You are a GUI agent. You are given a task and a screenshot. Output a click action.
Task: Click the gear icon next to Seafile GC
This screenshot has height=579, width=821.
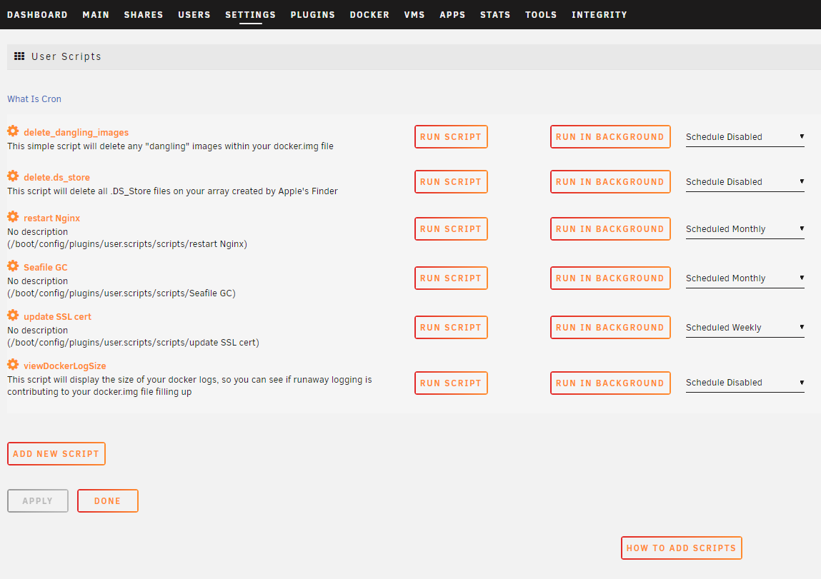click(13, 266)
